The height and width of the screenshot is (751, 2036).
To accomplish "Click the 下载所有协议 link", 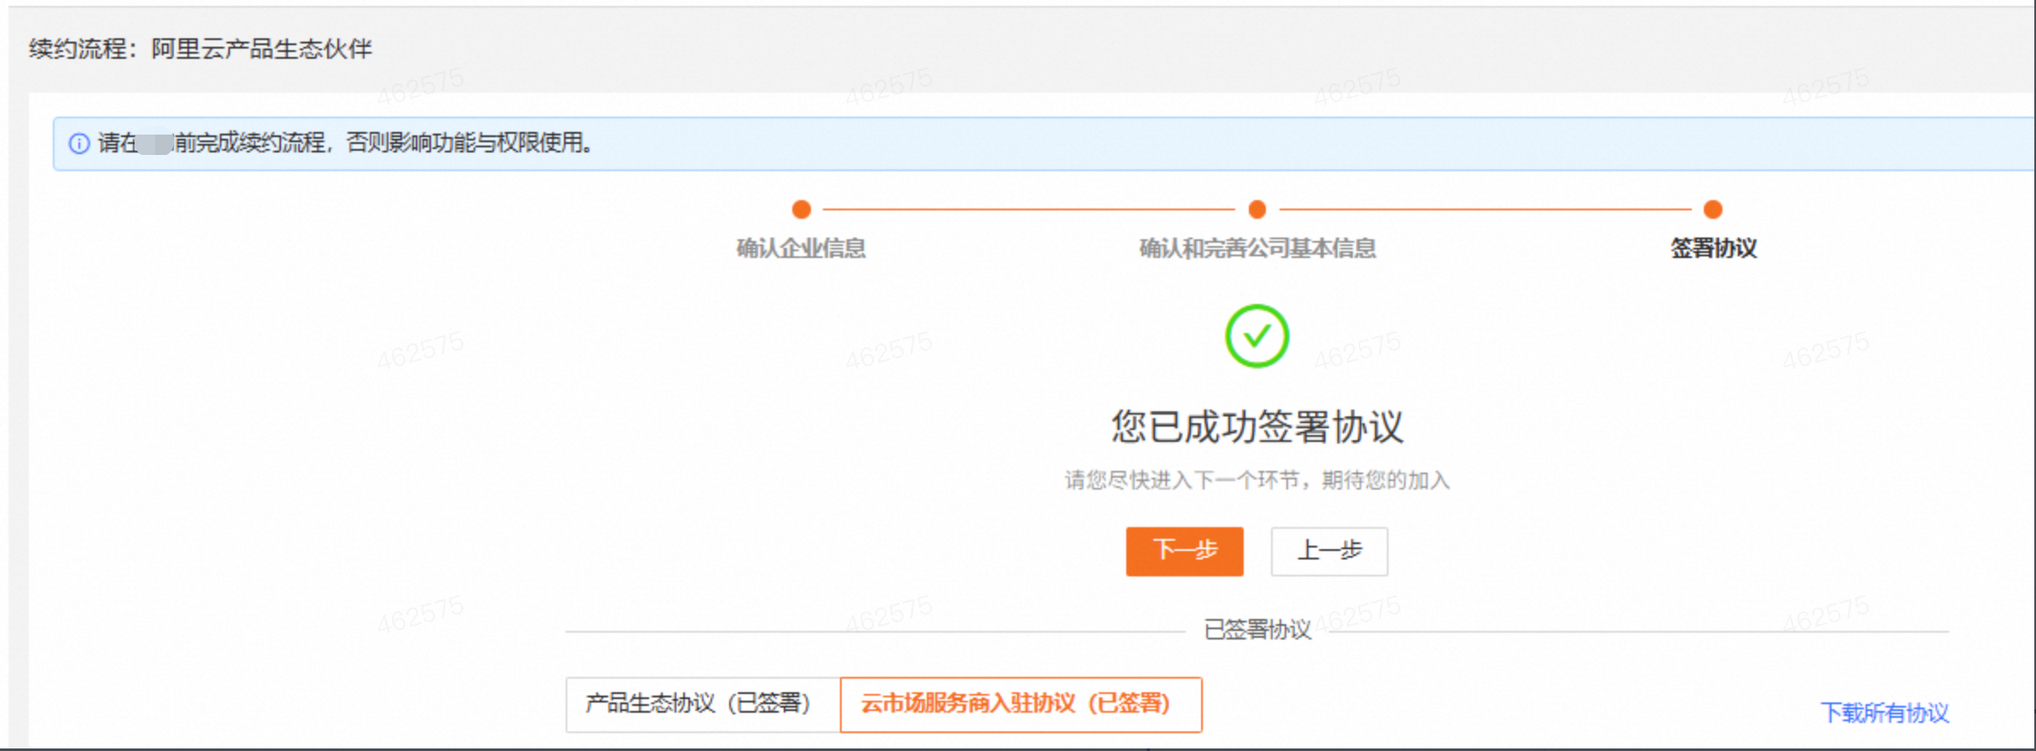I will tap(1884, 713).
